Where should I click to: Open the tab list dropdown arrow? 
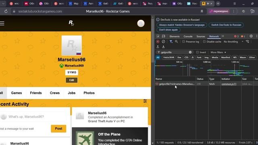coord(3,4)
